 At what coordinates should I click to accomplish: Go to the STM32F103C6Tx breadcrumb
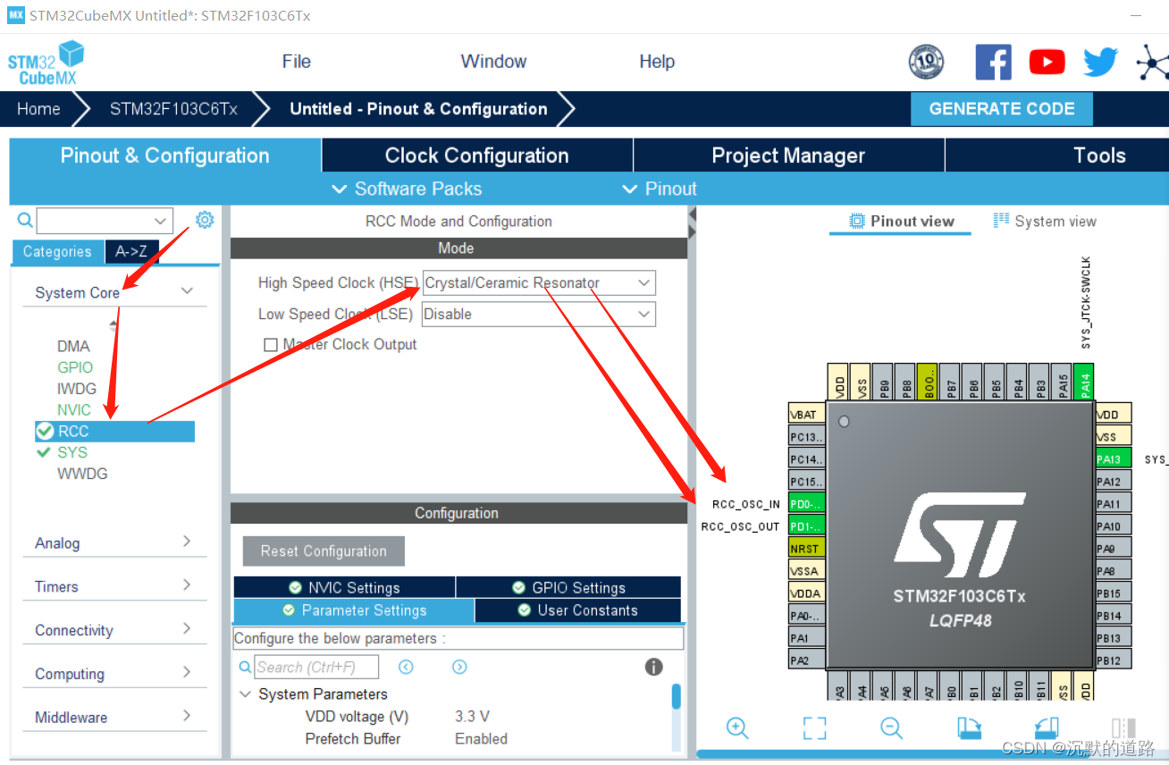[173, 109]
